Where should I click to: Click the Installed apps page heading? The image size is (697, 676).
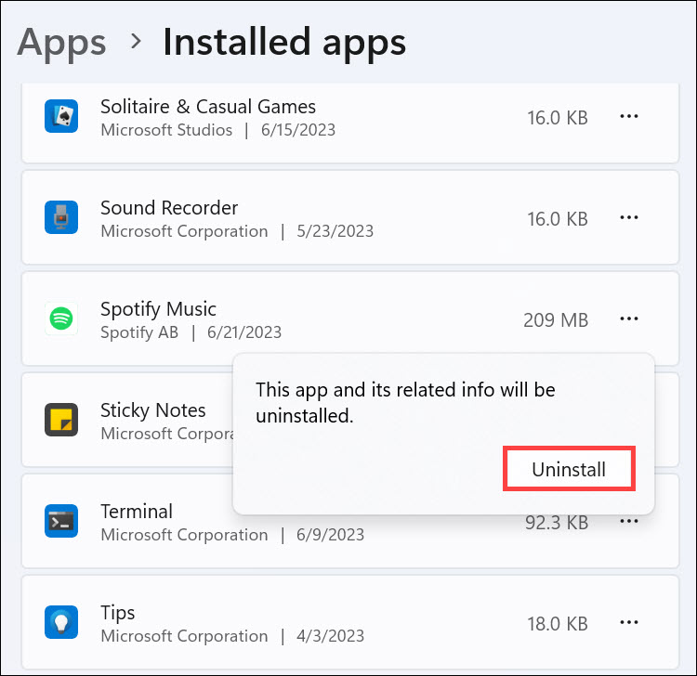pos(284,42)
